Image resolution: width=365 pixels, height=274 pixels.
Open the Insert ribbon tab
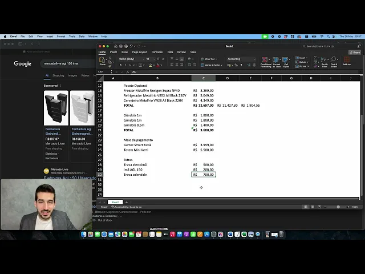tap(113, 52)
